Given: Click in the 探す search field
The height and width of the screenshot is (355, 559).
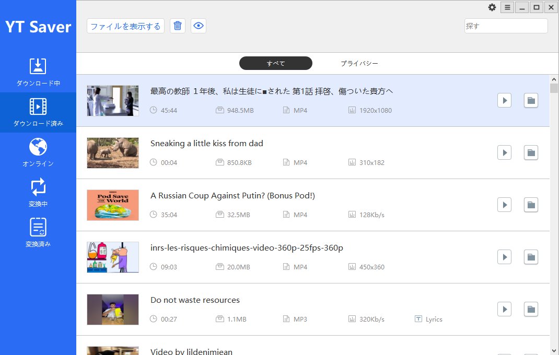Looking at the screenshot, I should click(506, 26).
